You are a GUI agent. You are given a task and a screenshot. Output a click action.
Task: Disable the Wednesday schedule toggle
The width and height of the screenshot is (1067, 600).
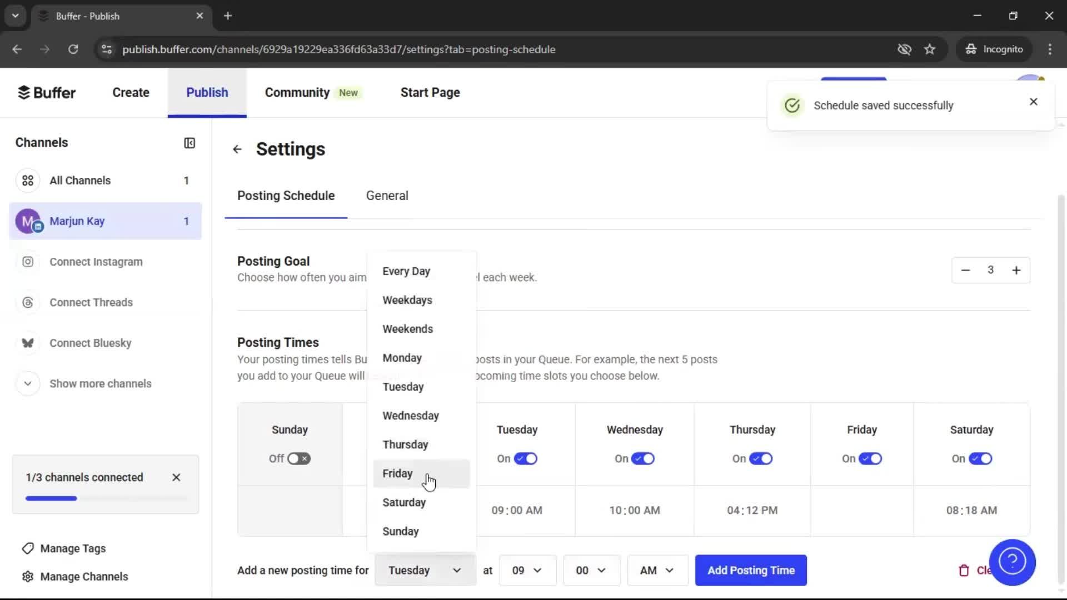point(642,458)
